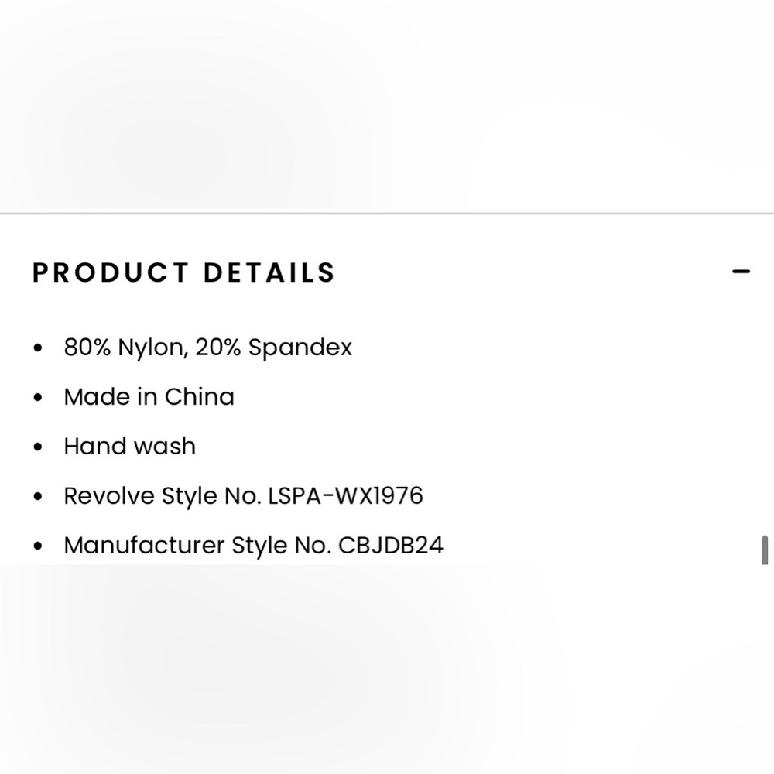
Task: Click the "20% Spandex" text
Action: pyautogui.click(x=273, y=348)
